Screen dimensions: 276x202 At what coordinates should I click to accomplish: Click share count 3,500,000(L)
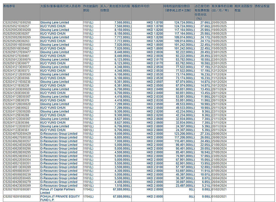(123, 167)
